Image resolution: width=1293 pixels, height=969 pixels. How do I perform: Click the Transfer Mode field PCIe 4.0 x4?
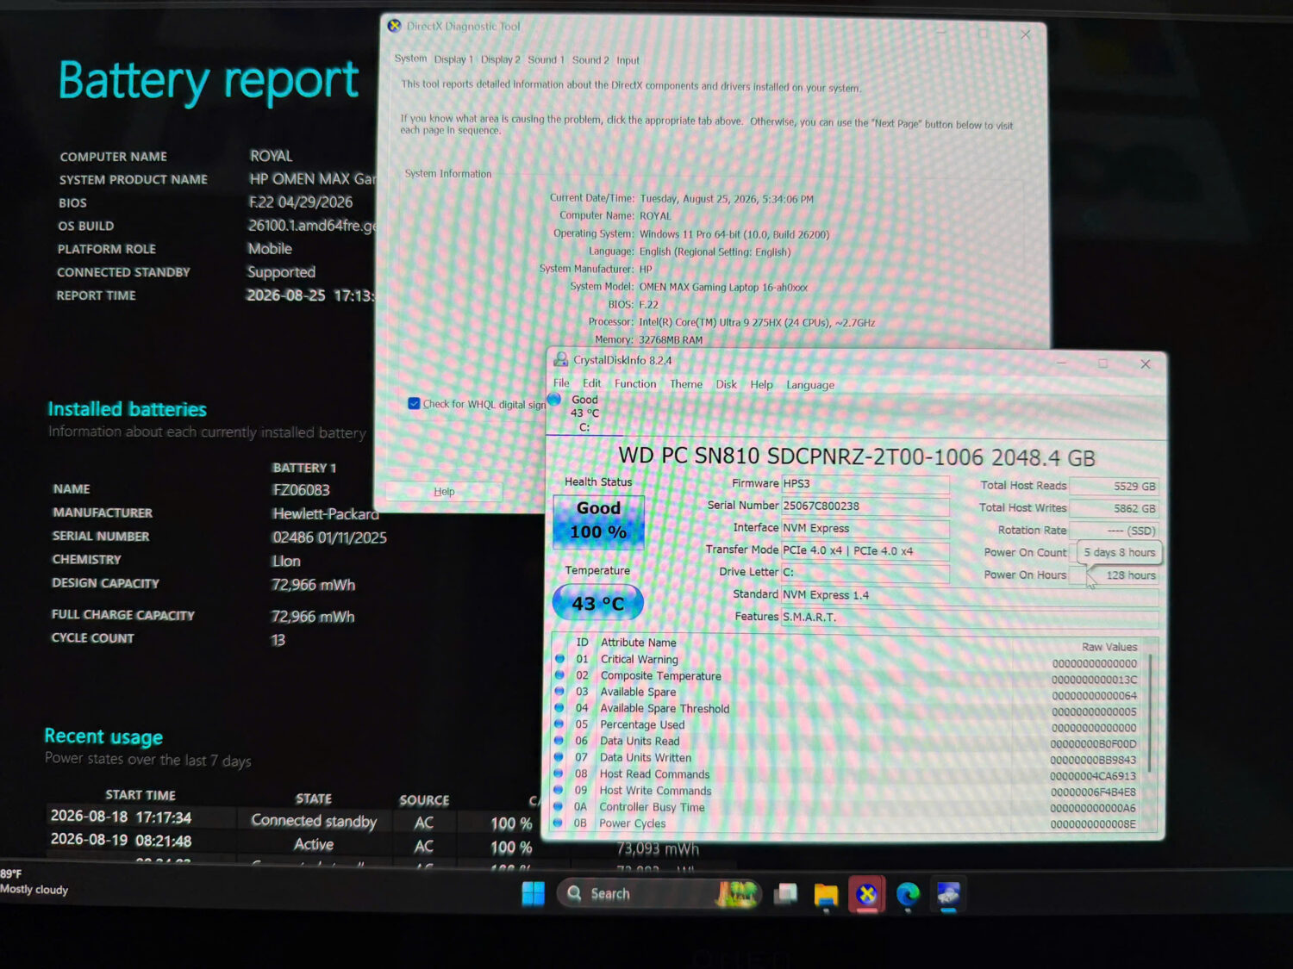point(865,551)
